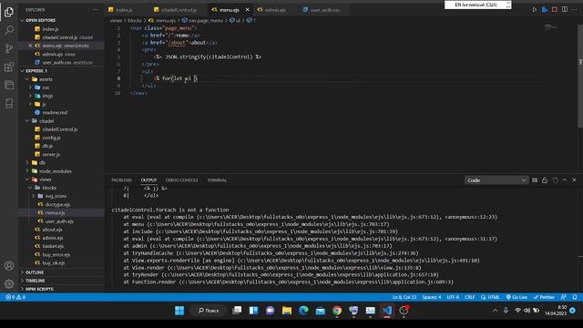The image size is (583, 328).
Task: Open readme.md in the assets folder
Action: coord(55,112)
